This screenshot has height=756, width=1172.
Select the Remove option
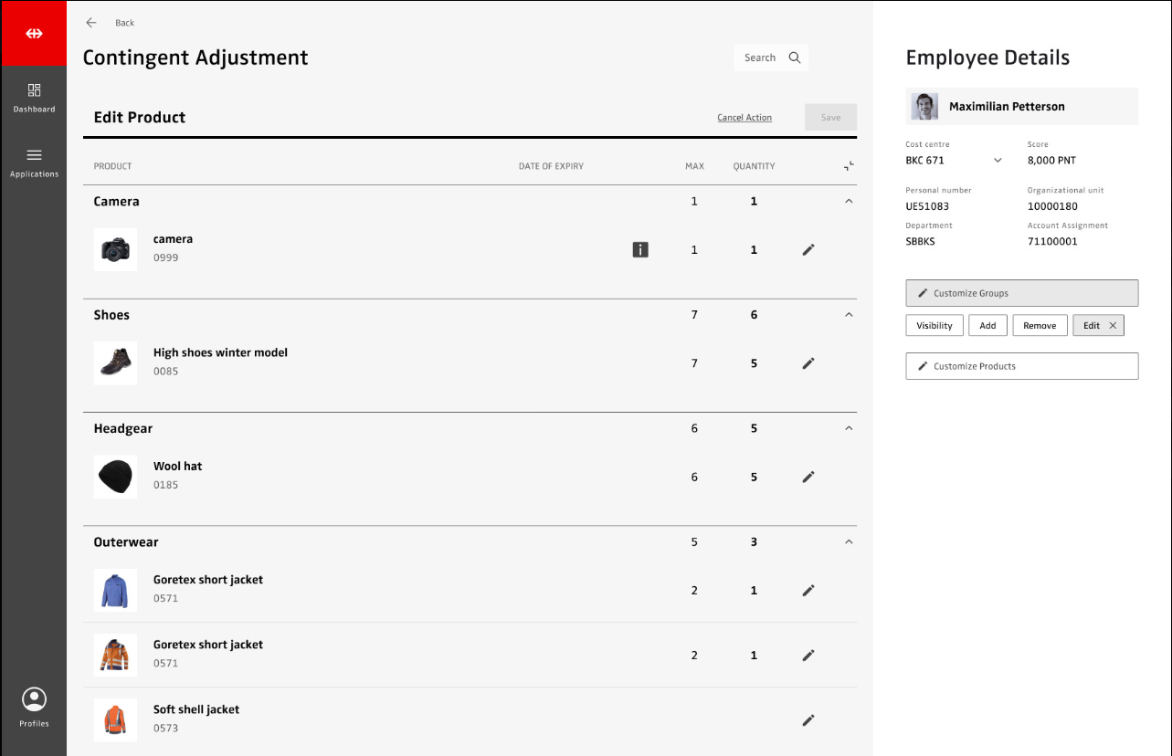[x=1040, y=326]
